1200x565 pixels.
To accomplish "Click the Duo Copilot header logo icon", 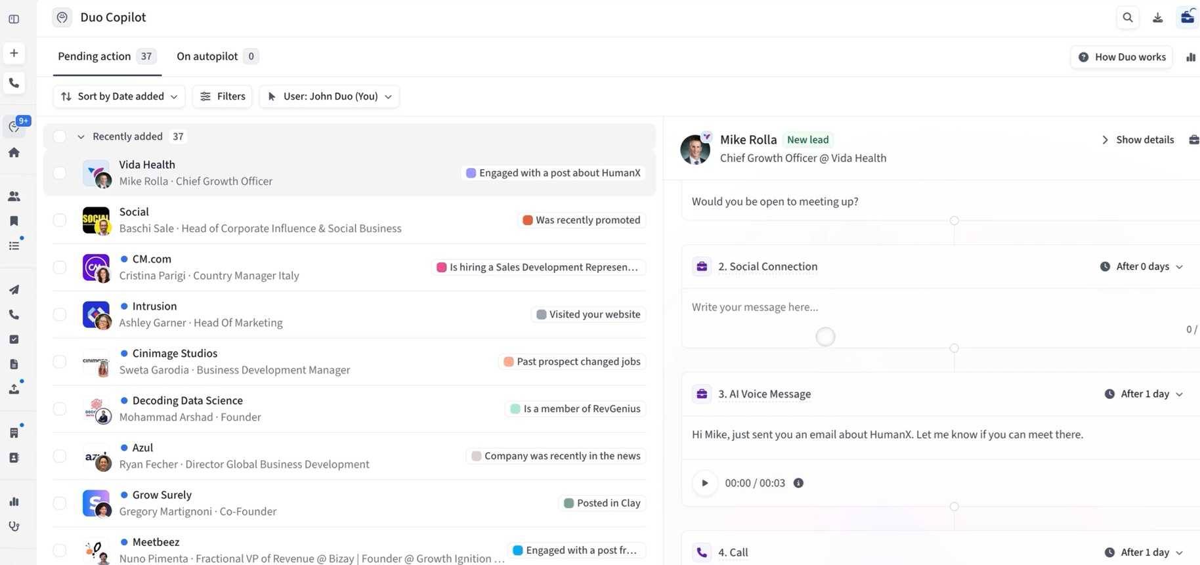I will point(62,18).
